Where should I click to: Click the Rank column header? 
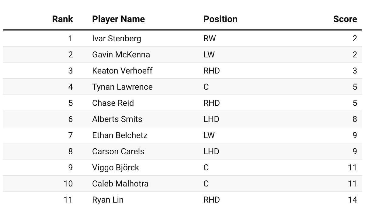pos(62,19)
